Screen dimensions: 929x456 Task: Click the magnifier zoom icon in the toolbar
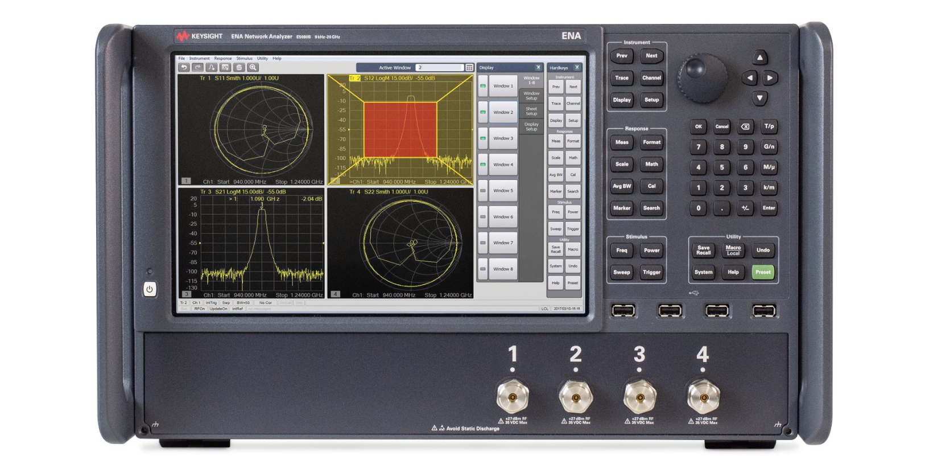pyautogui.click(x=253, y=67)
